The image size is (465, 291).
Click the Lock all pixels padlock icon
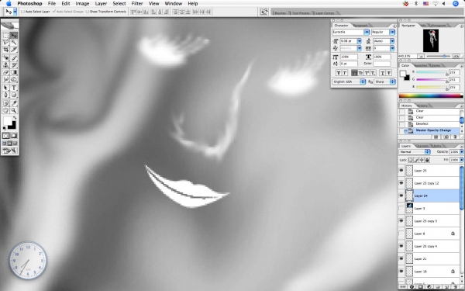point(427,160)
